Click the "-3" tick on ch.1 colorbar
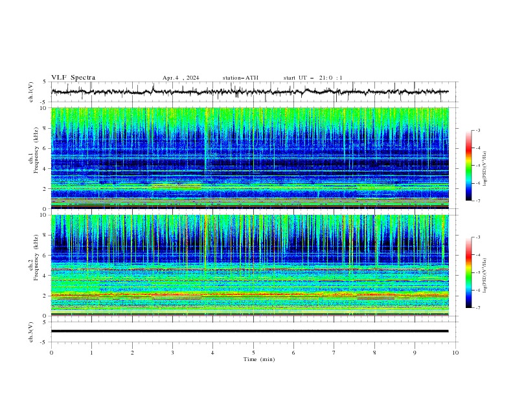Screen dimensions: 513x396 [477, 130]
